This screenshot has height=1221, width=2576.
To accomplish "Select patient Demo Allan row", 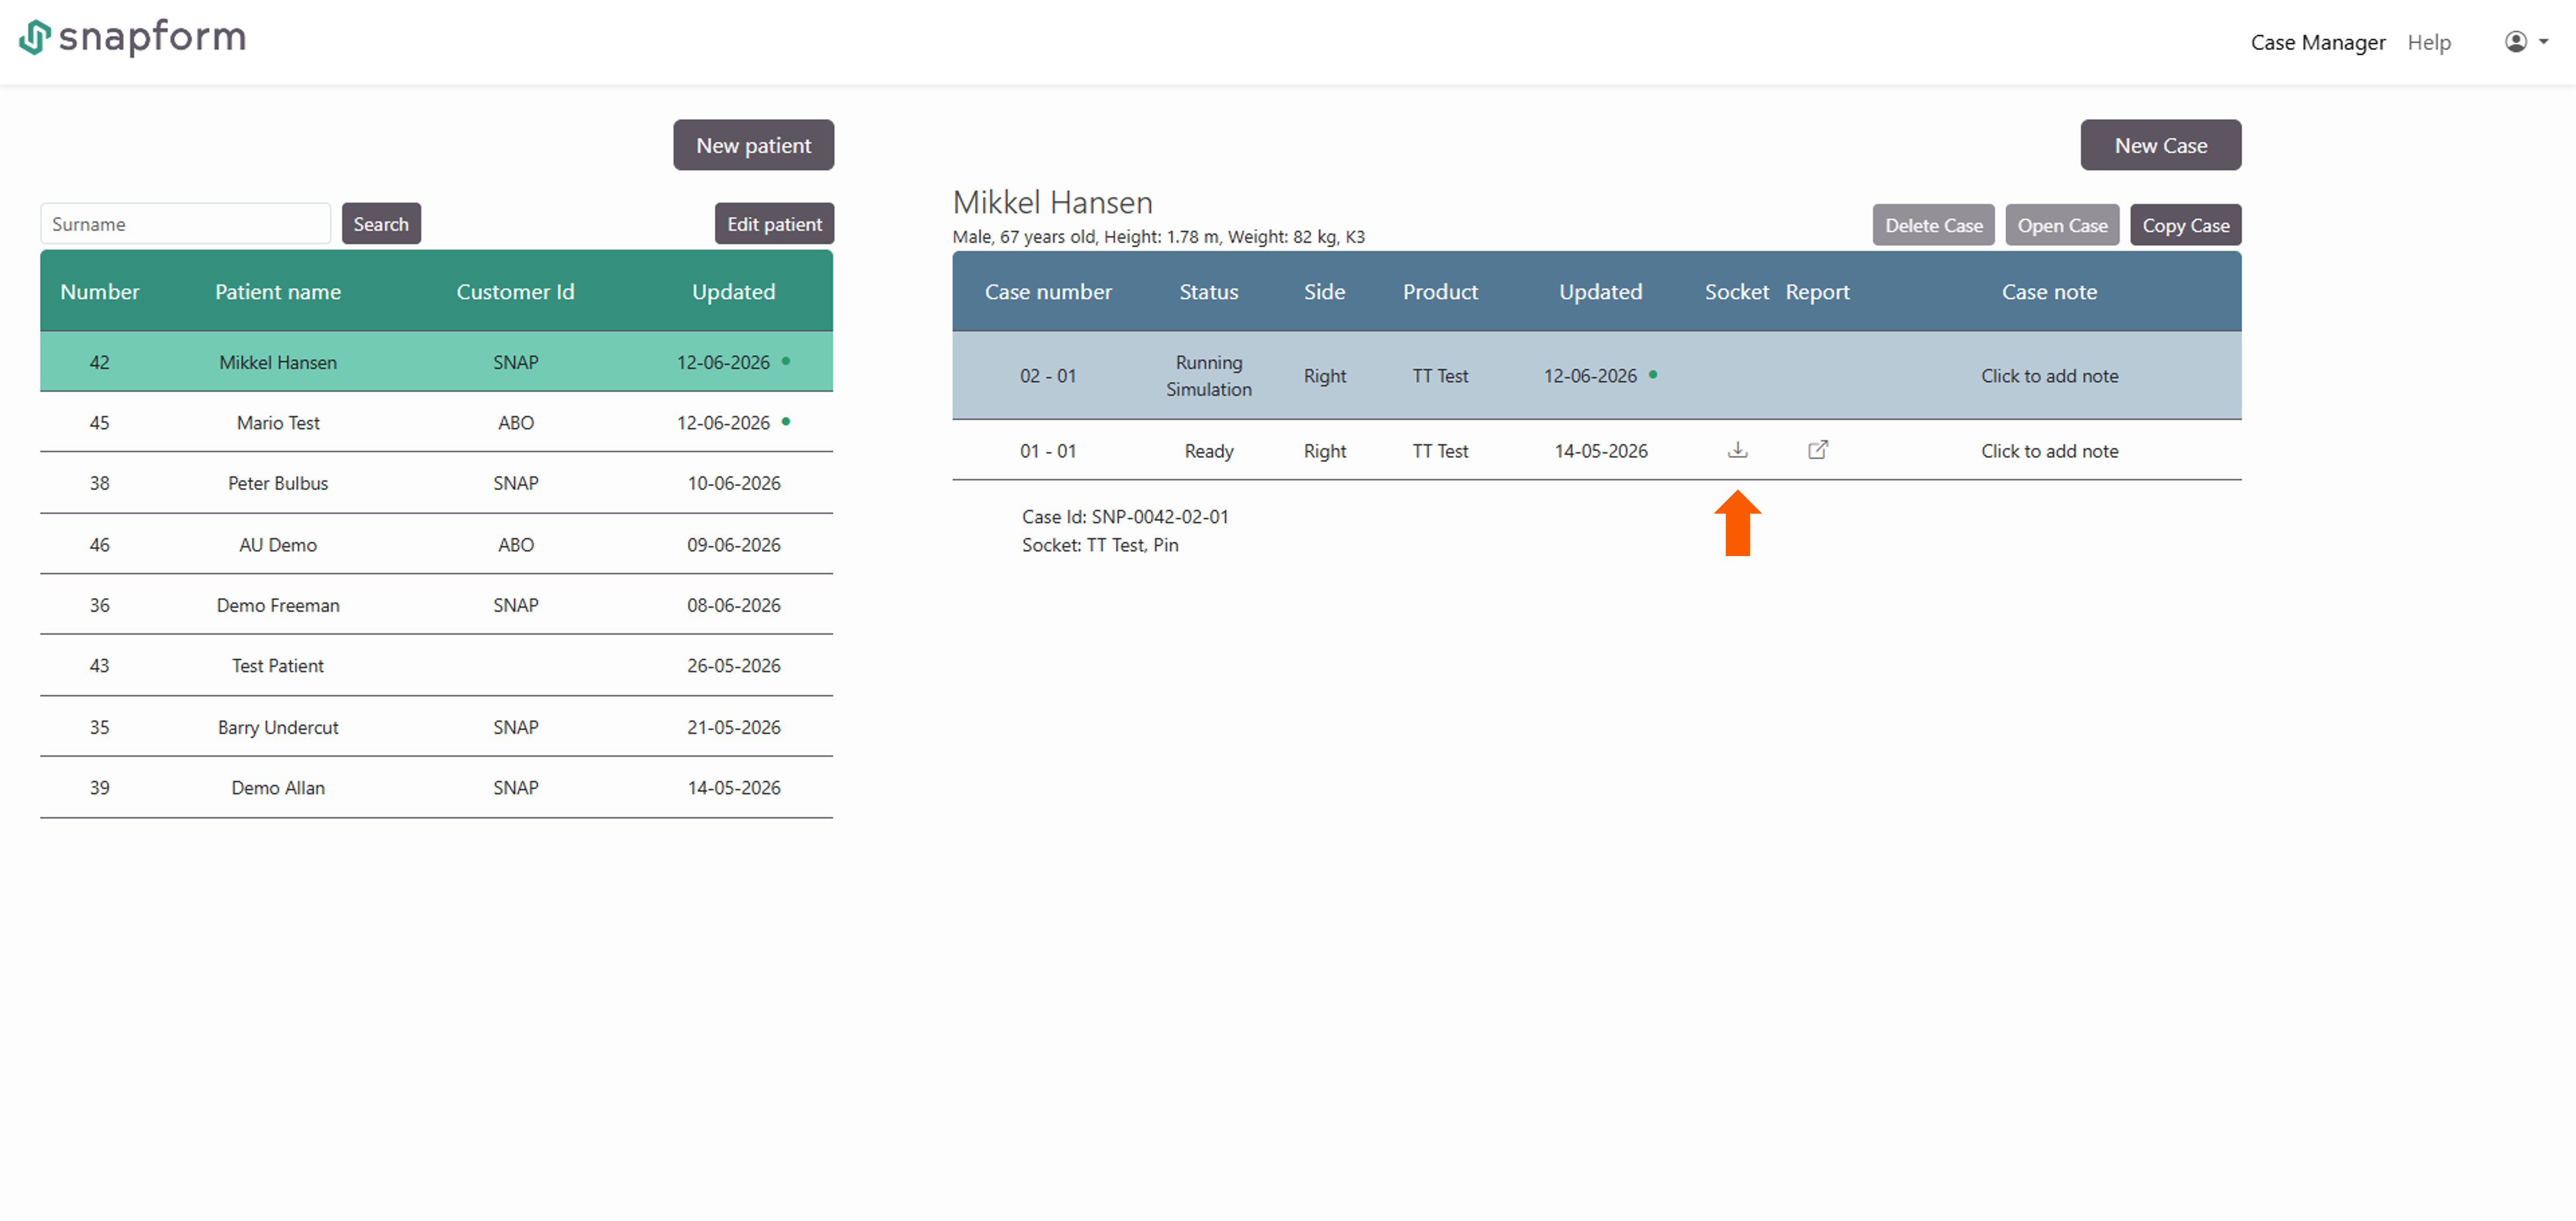I will pyautogui.click(x=436, y=787).
